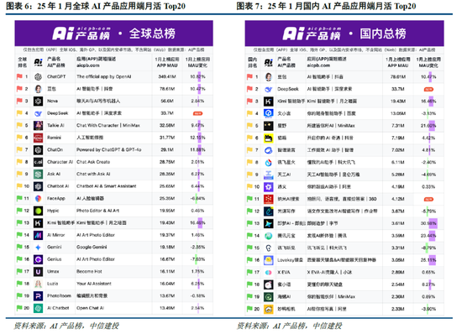Click the domestic MAU value '13.05M'

tap(398, 113)
